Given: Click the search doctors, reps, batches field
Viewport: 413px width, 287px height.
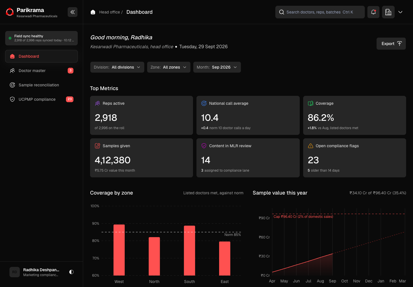Looking at the screenshot, I should pyautogui.click(x=320, y=12).
